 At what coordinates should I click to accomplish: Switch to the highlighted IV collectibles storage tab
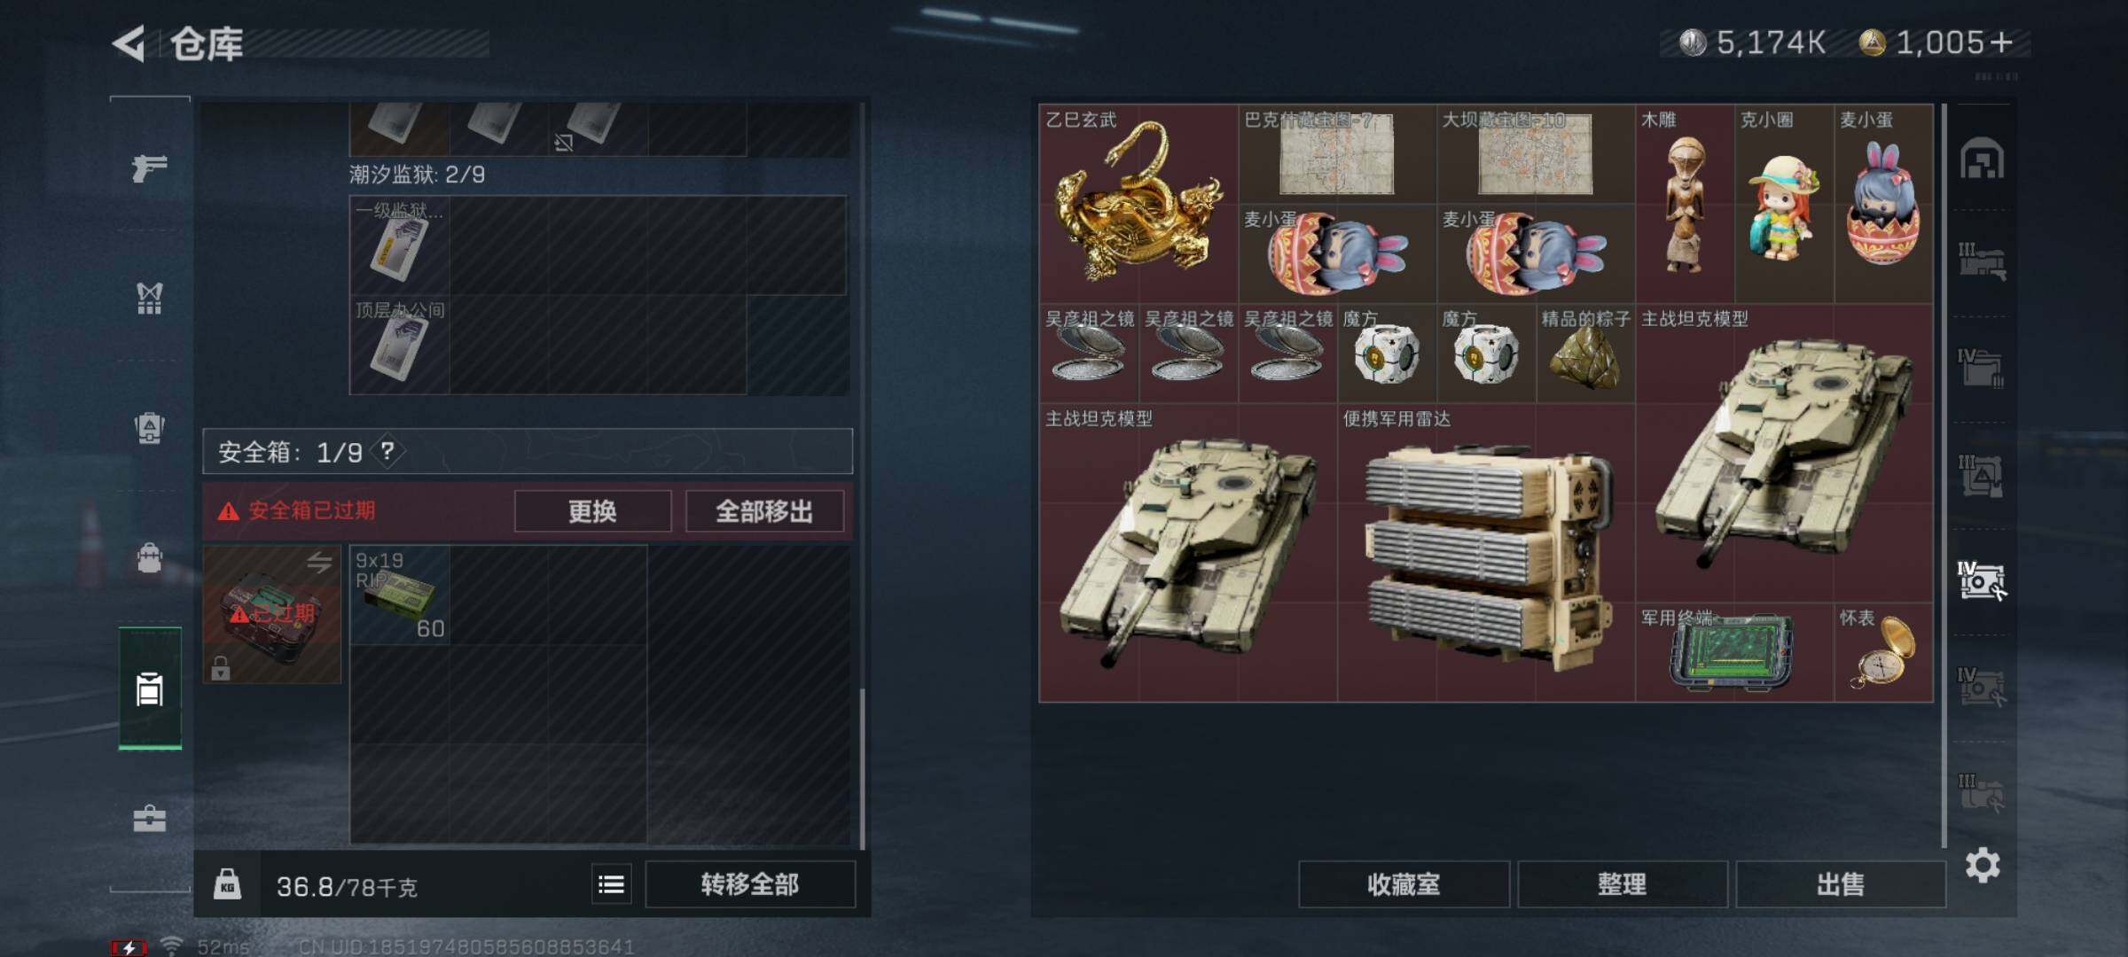coord(1981,580)
